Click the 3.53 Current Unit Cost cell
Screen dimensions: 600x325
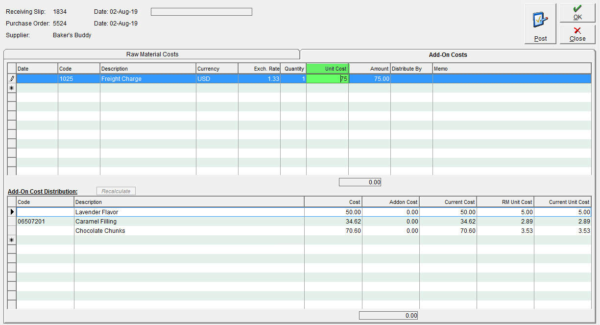pyautogui.click(x=562, y=231)
